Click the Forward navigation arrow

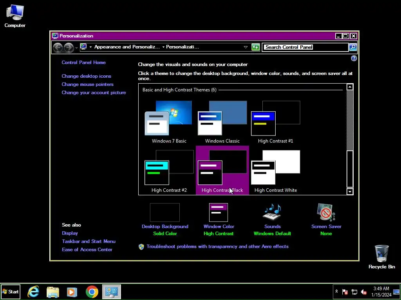click(69, 47)
